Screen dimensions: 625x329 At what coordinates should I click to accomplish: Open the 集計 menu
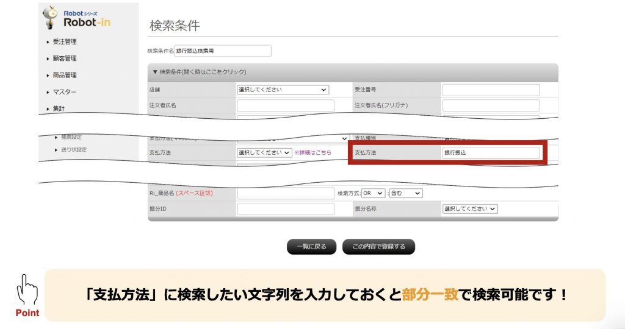(59, 108)
